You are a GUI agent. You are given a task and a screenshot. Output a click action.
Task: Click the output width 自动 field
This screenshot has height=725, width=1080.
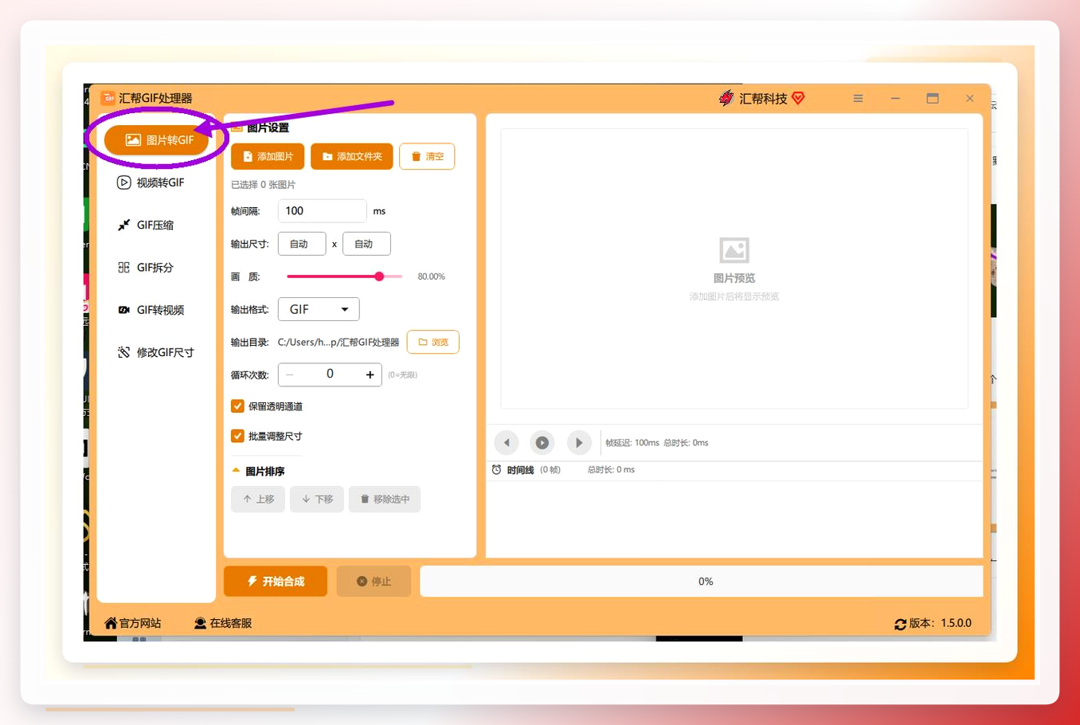point(302,244)
